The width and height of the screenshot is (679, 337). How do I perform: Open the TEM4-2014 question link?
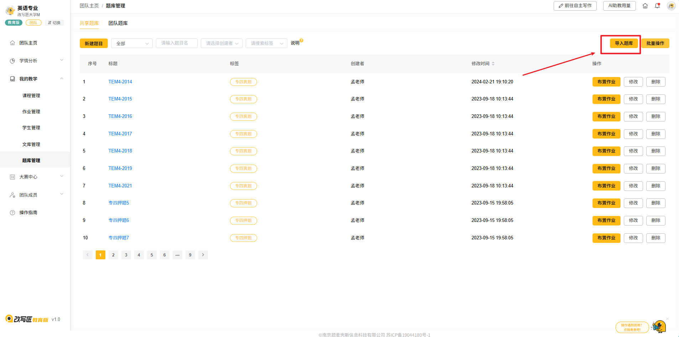120,82
